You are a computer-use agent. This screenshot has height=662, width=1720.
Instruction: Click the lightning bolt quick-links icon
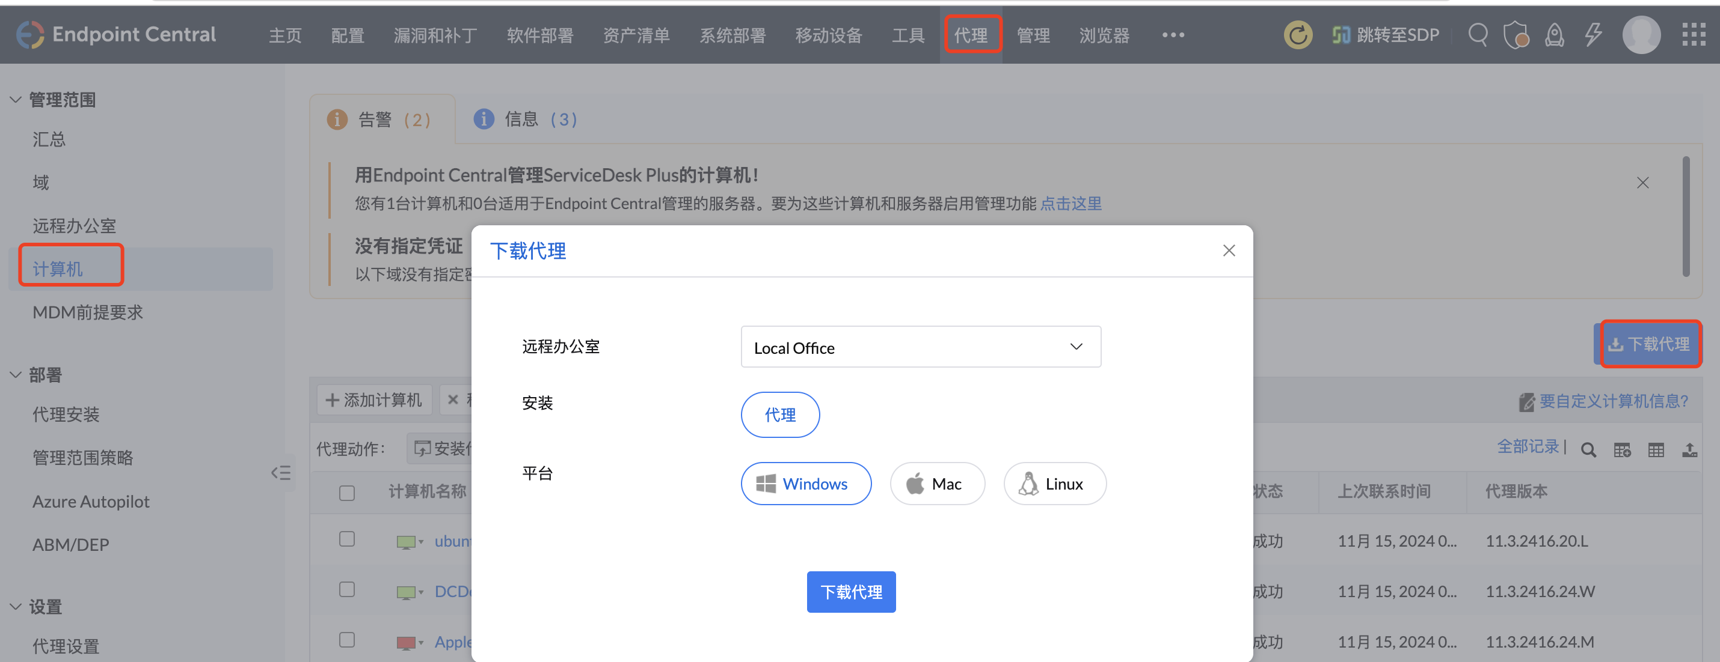(x=1593, y=35)
